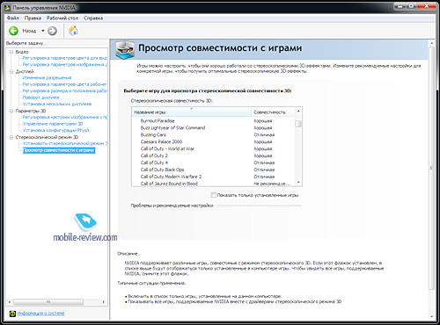This screenshot has width=440, height=325.
Task: Click the system information icon at bottom left
Action: (x=12, y=314)
